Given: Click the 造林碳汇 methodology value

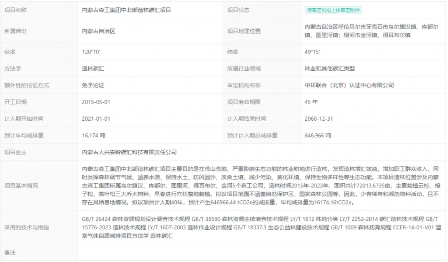Looking at the screenshot, I should 93,69.
